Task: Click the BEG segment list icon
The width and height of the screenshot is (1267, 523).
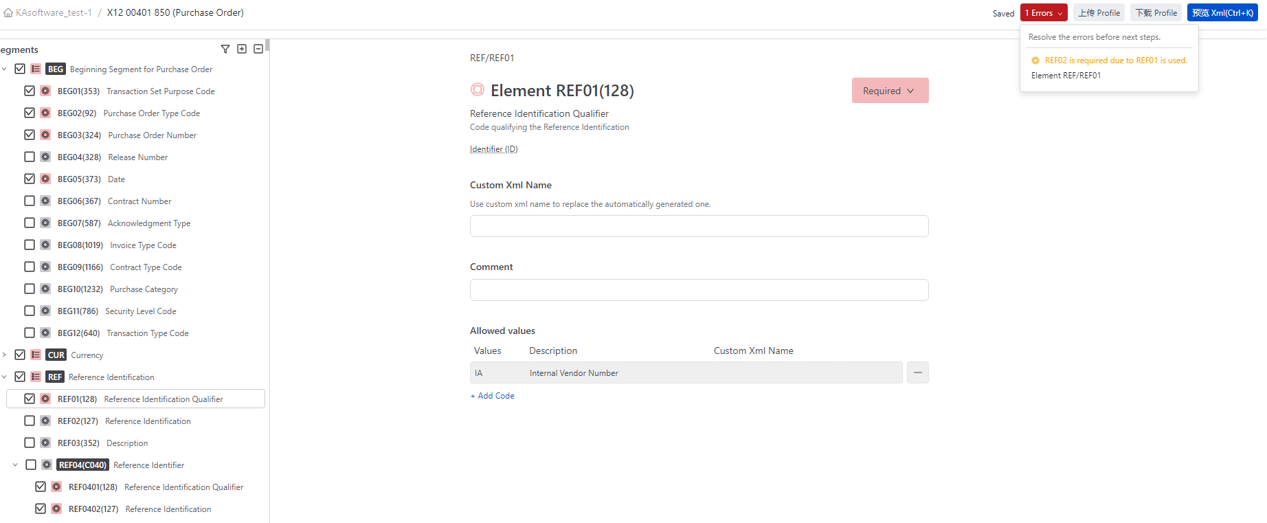Action: [x=36, y=69]
